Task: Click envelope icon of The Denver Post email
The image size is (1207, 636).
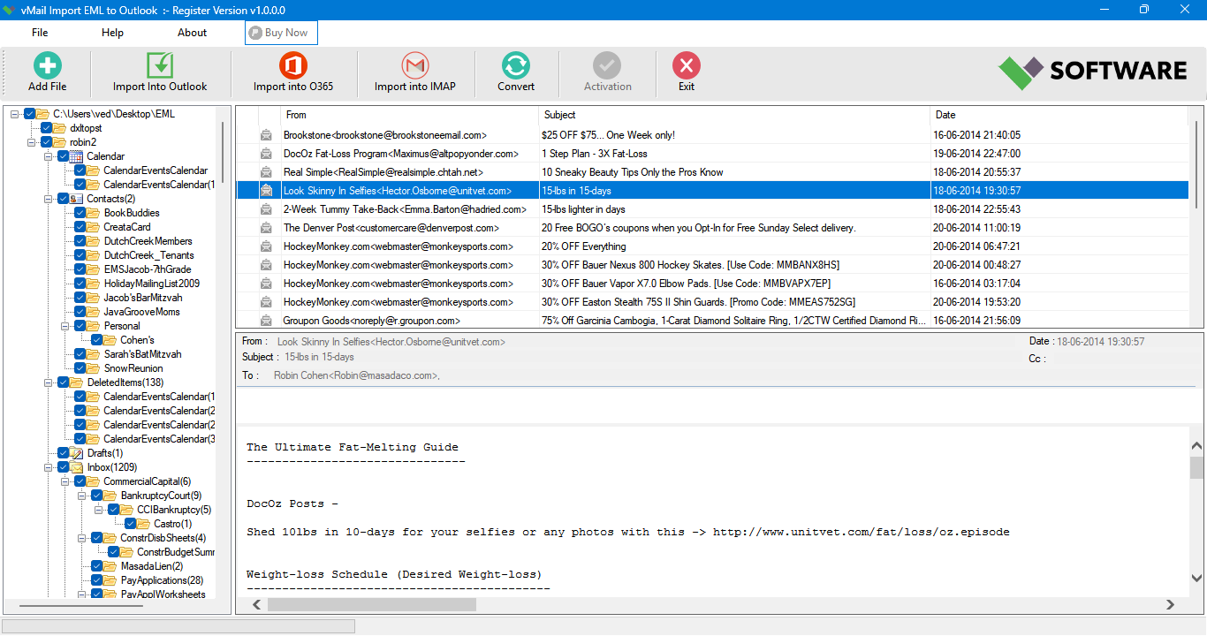Action: coord(266,228)
